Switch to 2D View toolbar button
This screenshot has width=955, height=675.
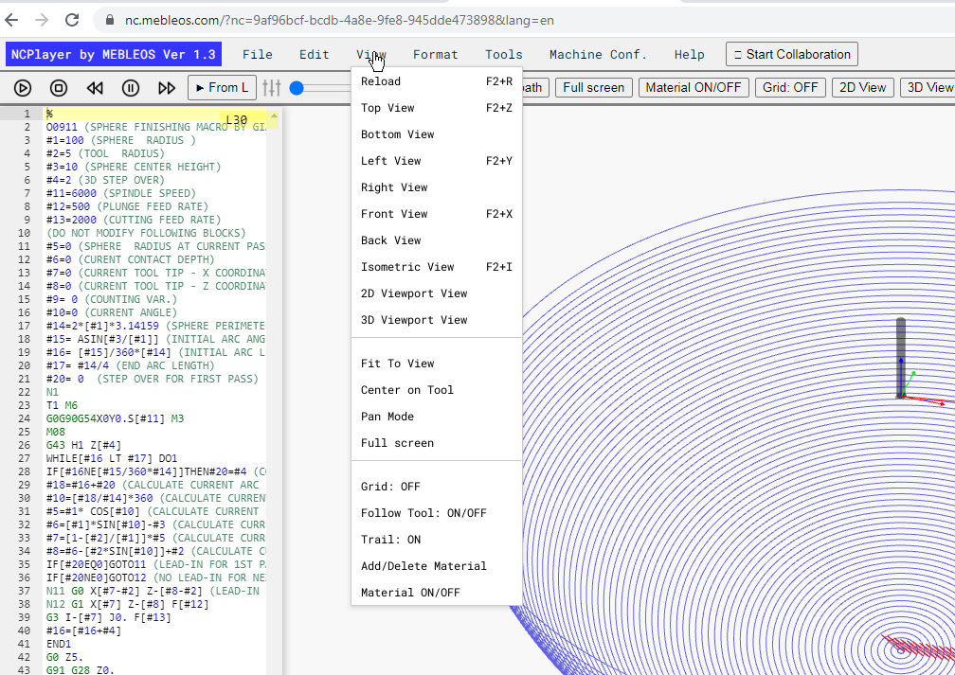[862, 88]
